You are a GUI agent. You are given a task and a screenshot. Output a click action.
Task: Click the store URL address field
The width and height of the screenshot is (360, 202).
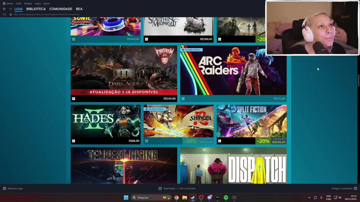click(x=46, y=14)
